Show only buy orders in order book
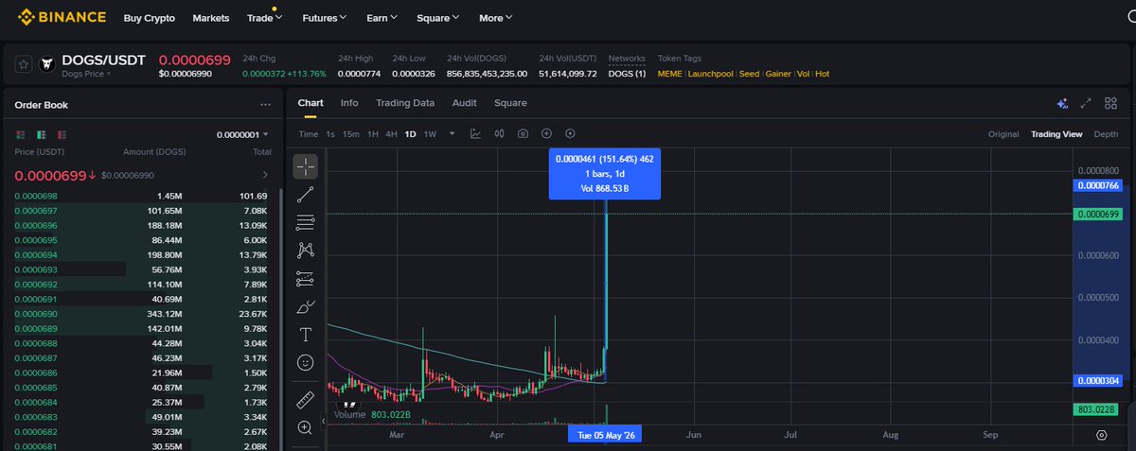The height and width of the screenshot is (451, 1136). tap(42, 135)
